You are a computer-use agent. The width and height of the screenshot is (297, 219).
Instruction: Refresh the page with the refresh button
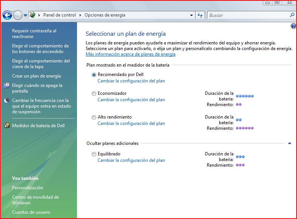(200, 15)
